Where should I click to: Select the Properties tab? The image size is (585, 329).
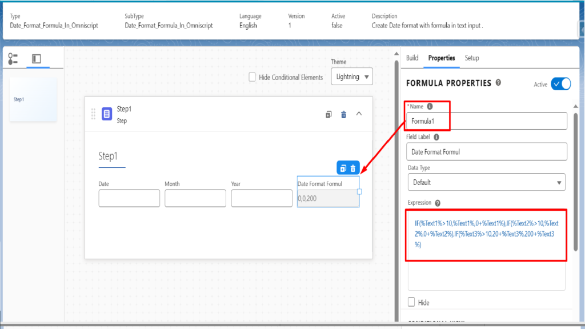442,58
